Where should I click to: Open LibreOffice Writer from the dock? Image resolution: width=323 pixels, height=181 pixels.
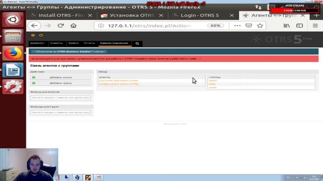tap(13, 70)
